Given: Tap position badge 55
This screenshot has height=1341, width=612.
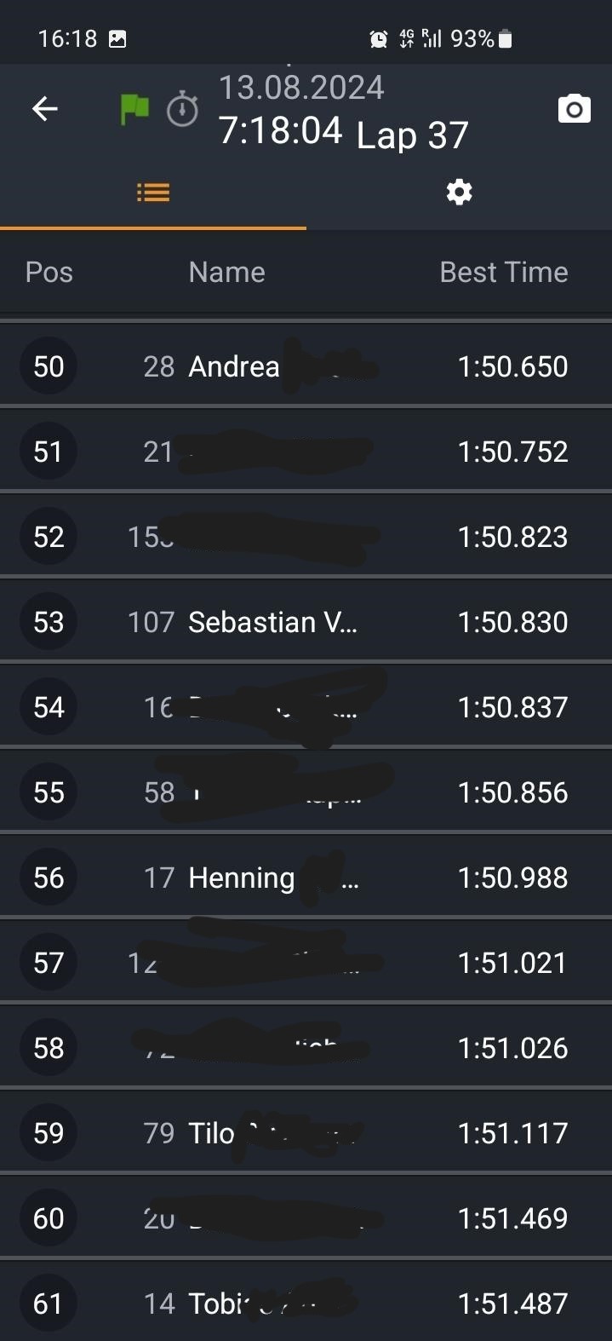Looking at the screenshot, I should (49, 792).
